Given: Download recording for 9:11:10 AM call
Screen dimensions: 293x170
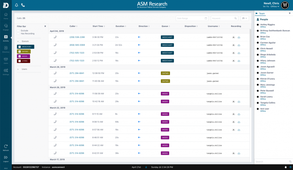Looking at the screenshot, I should pyautogui.click(x=239, y=114).
